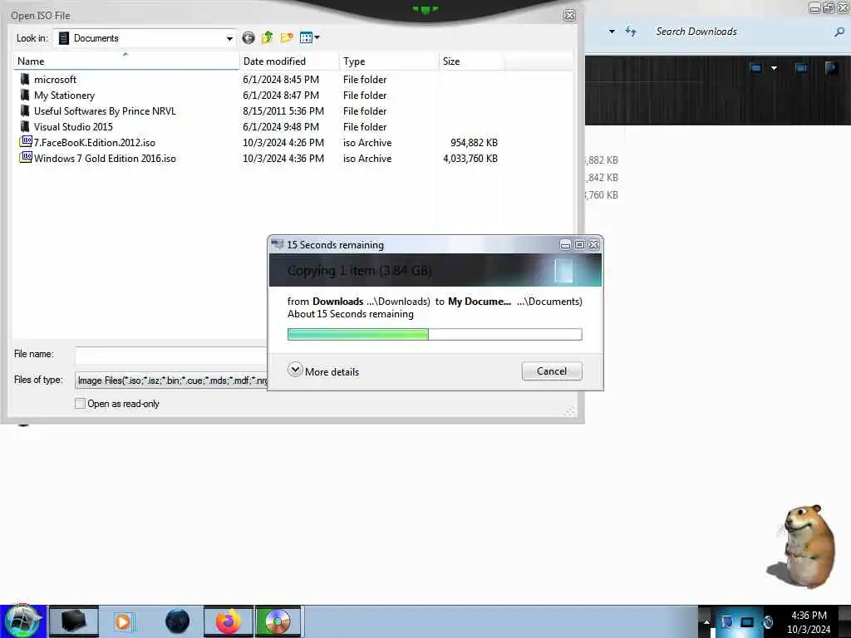Select the Visual Studio 2015 folder

pyautogui.click(x=73, y=127)
